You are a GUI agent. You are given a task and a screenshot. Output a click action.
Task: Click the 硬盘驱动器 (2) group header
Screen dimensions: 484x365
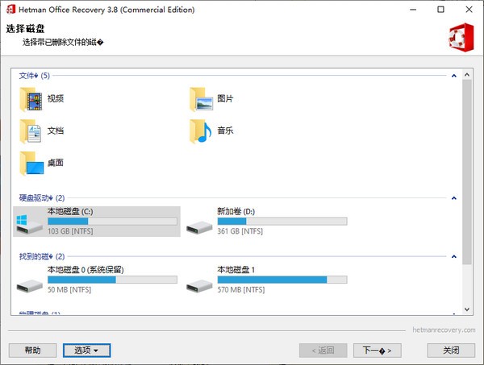point(42,198)
